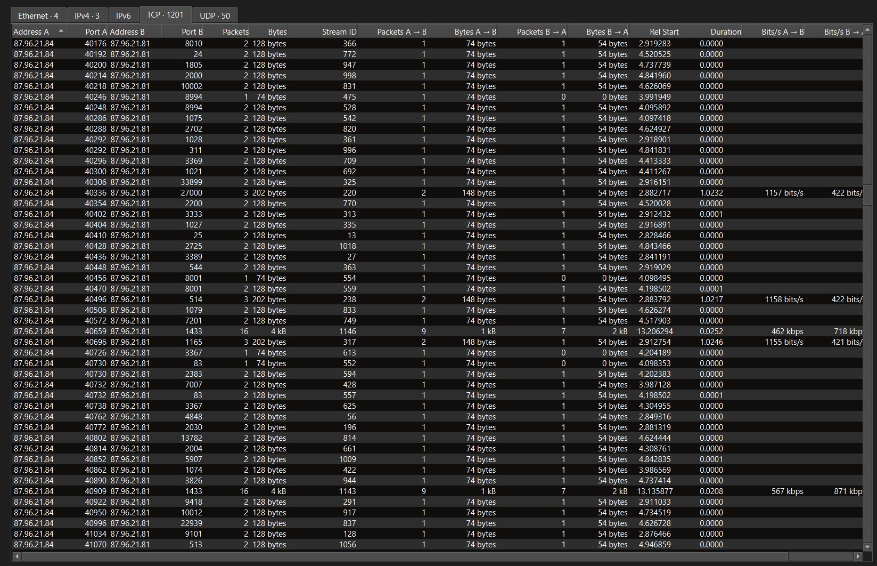Click Port B 7201 cell
This screenshot has width=877, height=566.
(193, 321)
